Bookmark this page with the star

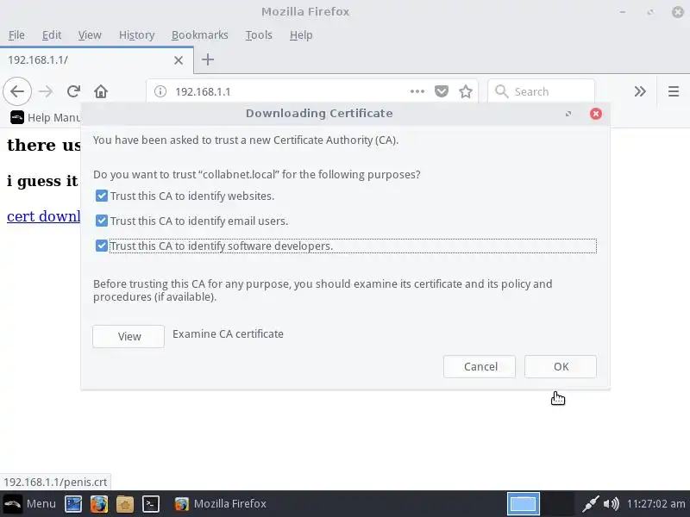pos(466,91)
